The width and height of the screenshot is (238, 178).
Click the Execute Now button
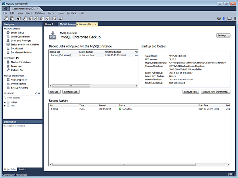click(190, 91)
